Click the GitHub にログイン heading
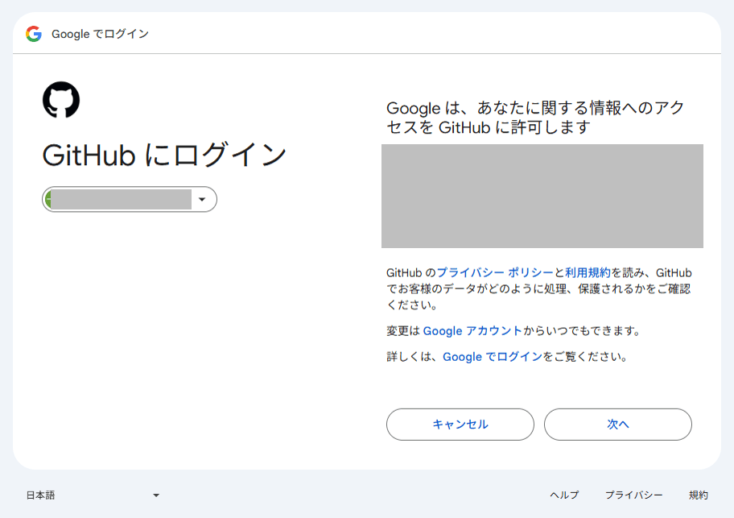734x518 pixels. 164,155
